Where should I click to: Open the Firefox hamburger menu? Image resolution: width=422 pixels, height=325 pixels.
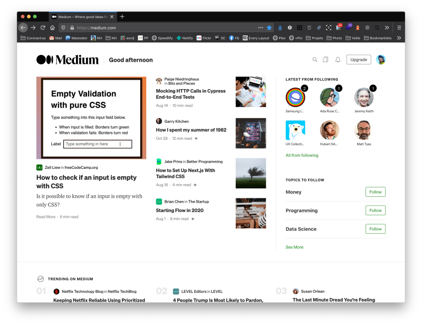point(399,27)
